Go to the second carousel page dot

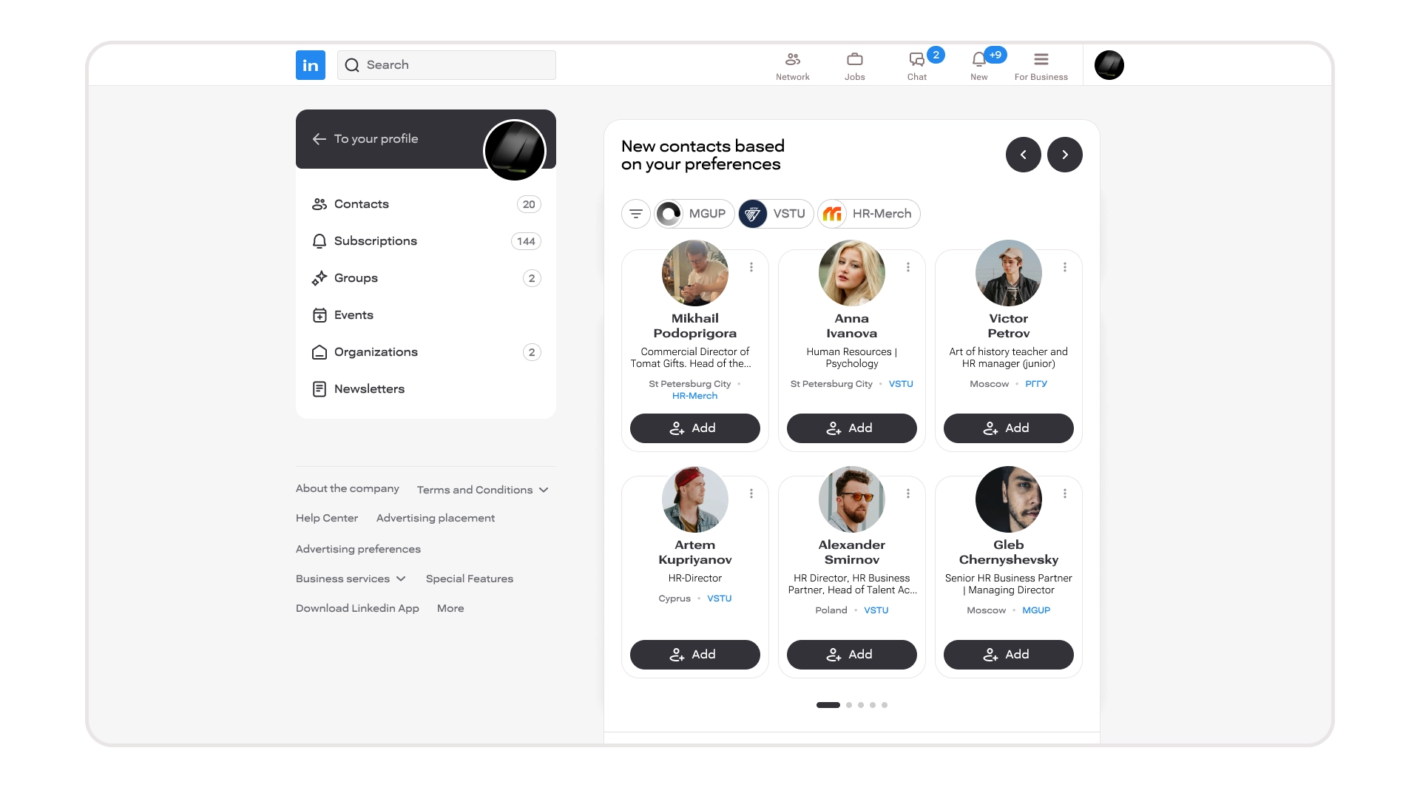[849, 705]
